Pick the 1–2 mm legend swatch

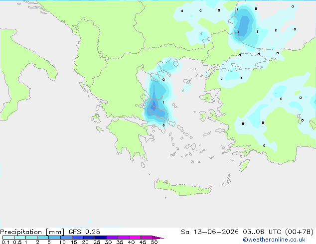coord(31,238)
